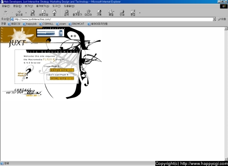The height and width of the screenshot is (166, 228).
Task: Expand the mail button dropdown arrow
Action: [x=114, y=11]
